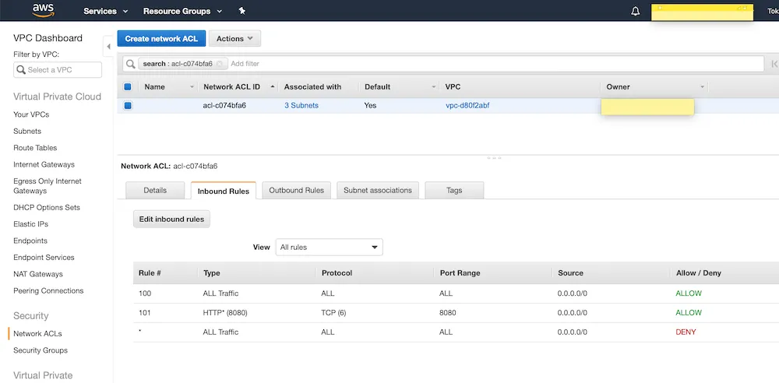Screen dimensions: 779x383
Task: Open Name column filter arrow
Action: (192, 87)
